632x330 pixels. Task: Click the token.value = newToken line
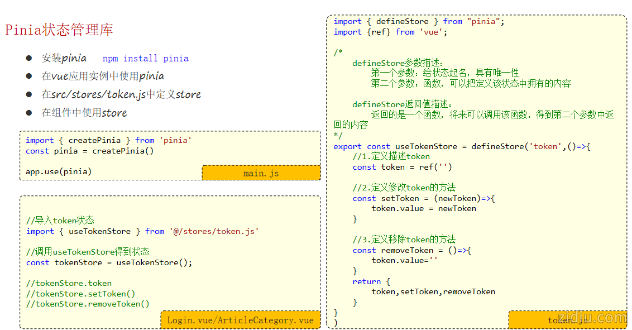pos(424,208)
